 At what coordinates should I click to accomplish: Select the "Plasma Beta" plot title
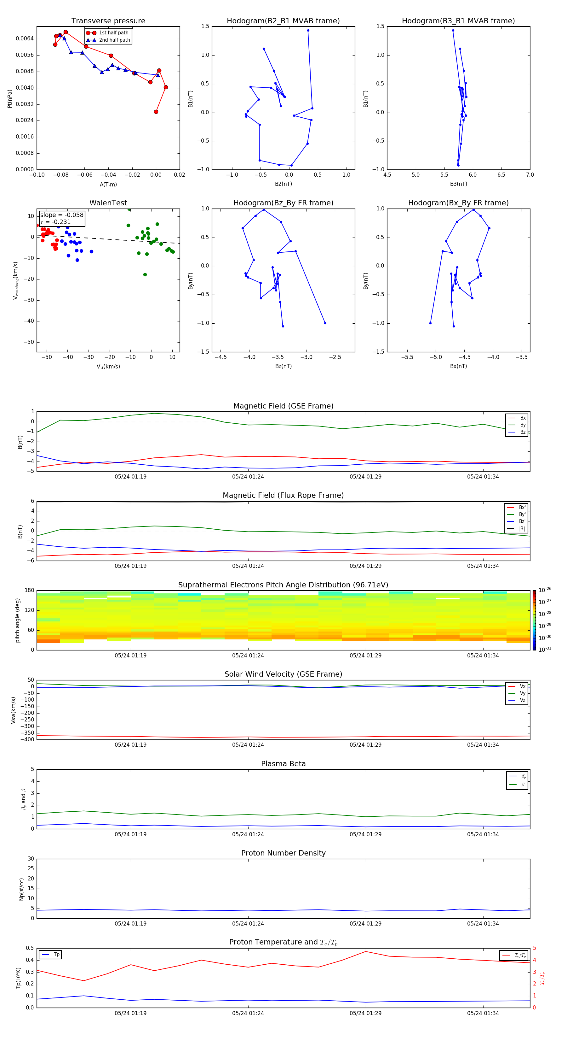283,764
